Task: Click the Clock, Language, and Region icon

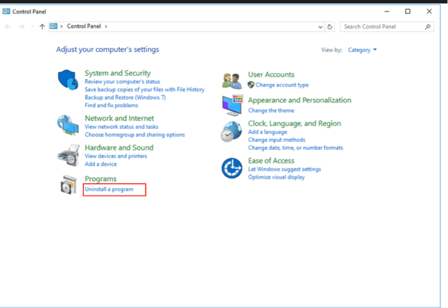Action: click(231, 132)
